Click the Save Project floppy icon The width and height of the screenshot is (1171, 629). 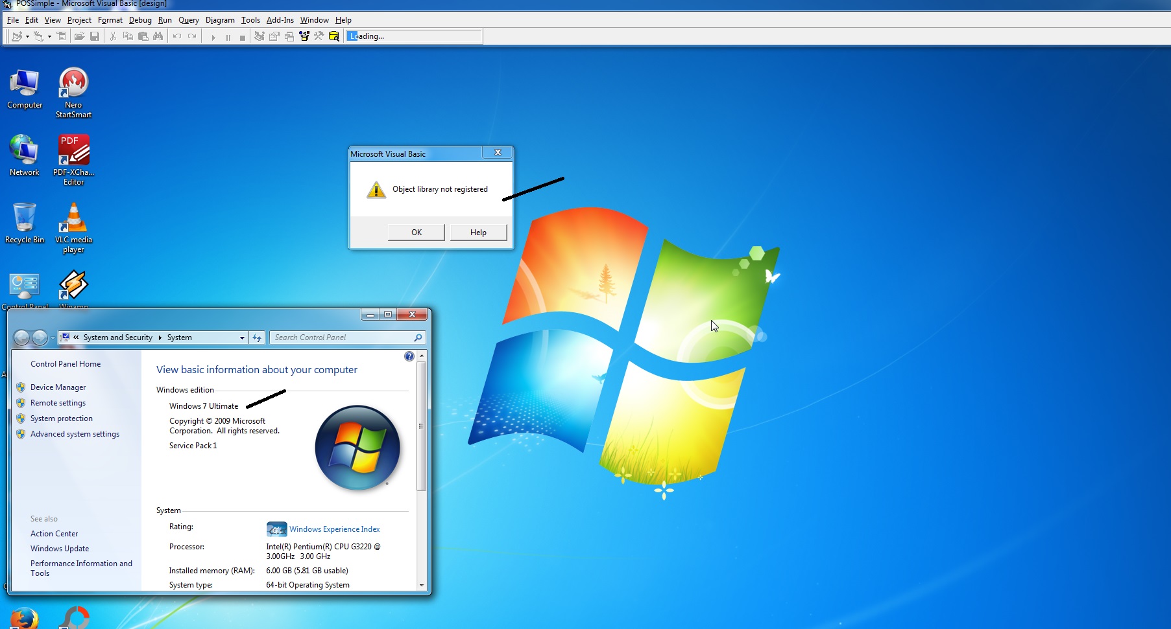pos(95,36)
